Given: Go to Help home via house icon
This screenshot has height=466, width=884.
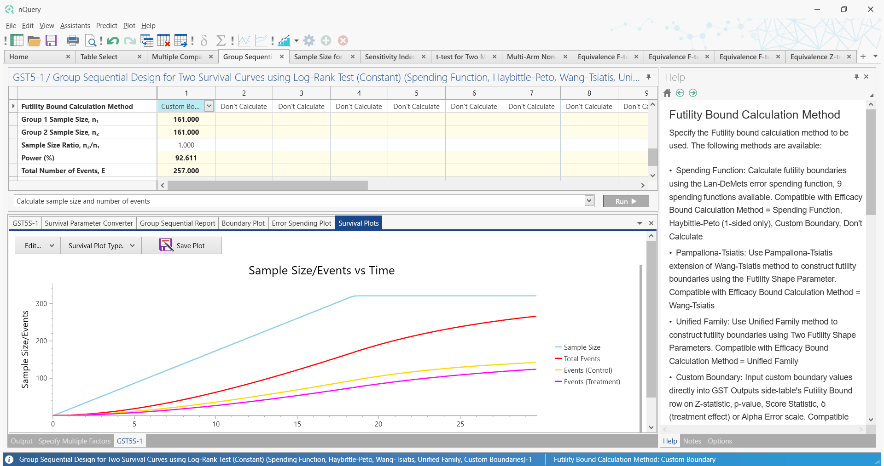Looking at the screenshot, I should tap(667, 93).
